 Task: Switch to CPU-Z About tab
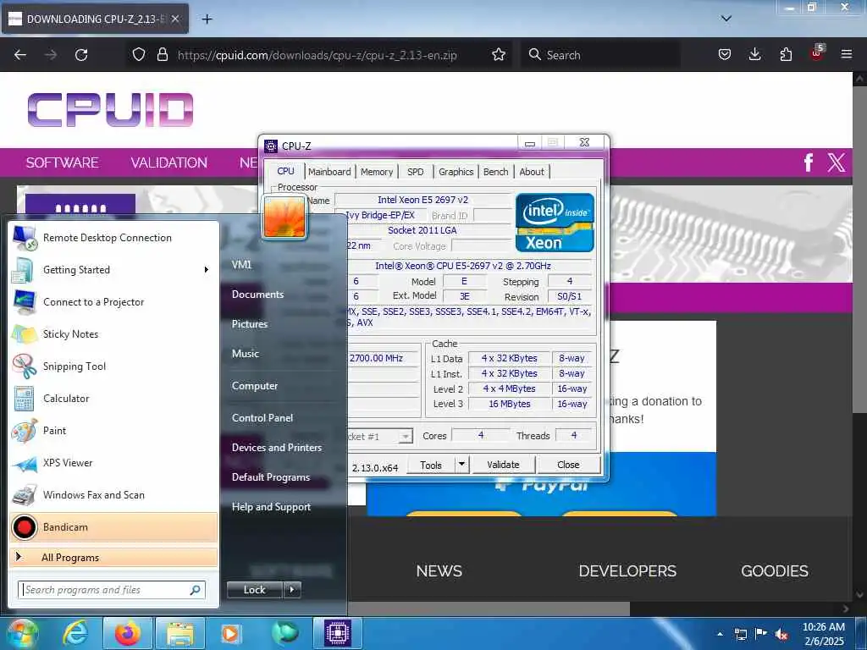(x=532, y=172)
